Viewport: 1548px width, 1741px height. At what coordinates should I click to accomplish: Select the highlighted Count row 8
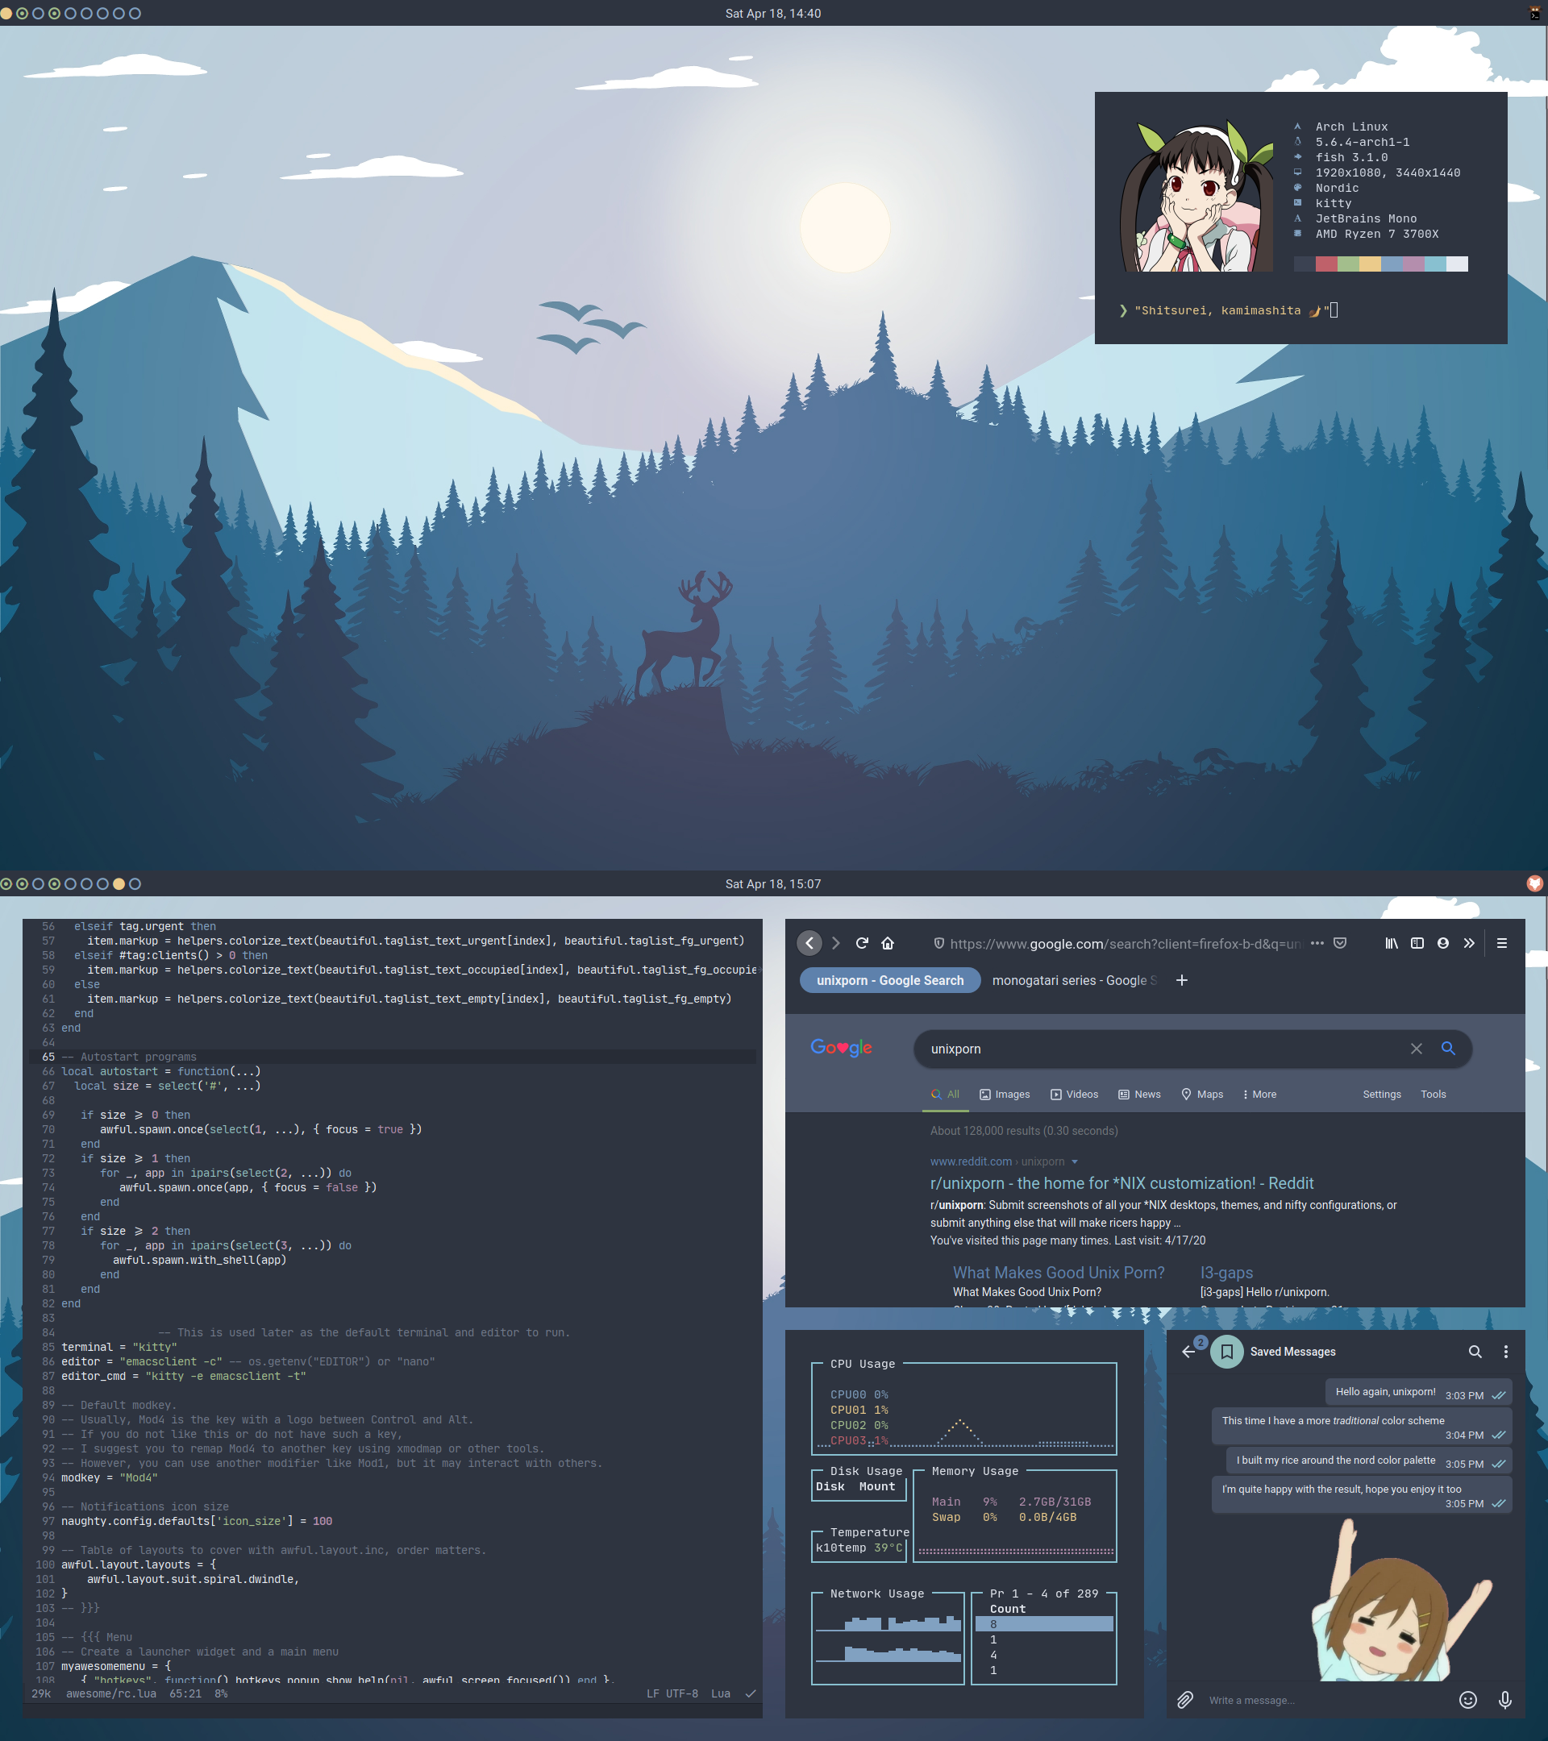coord(1044,1624)
